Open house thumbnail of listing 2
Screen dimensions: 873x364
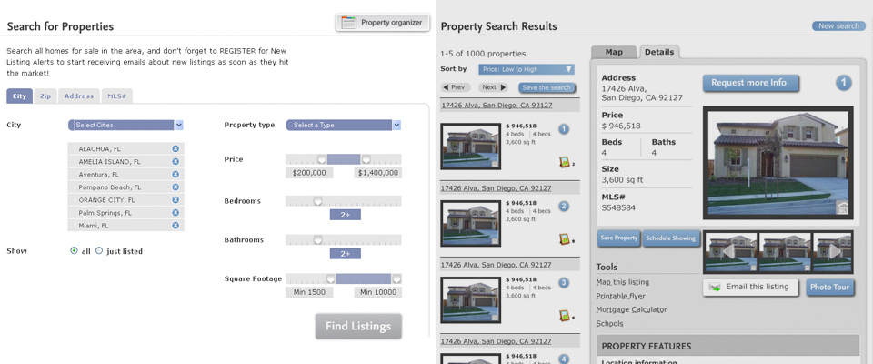470,223
